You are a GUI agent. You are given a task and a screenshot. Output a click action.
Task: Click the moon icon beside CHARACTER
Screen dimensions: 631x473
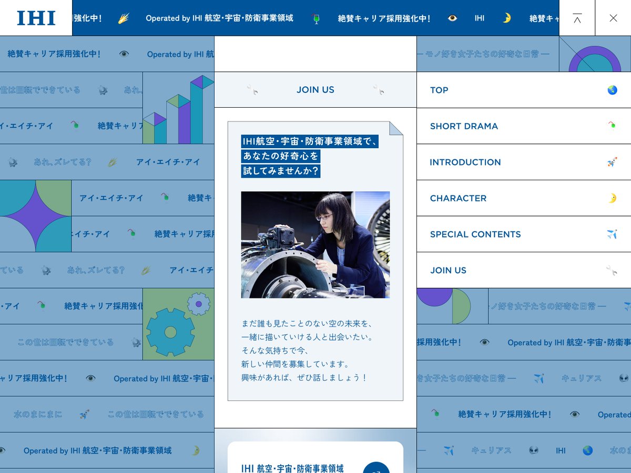[612, 198]
